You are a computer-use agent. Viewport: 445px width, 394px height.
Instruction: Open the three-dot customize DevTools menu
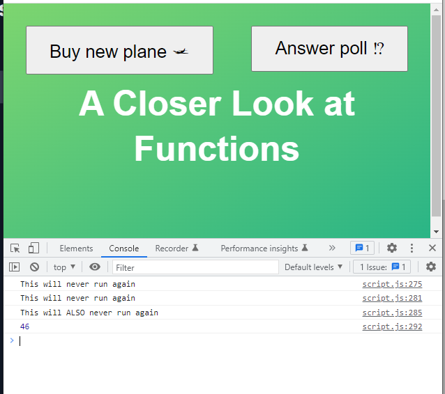click(412, 248)
